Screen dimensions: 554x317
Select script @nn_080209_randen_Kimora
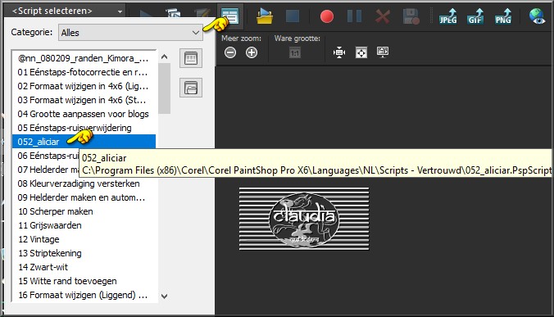click(84, 58)
